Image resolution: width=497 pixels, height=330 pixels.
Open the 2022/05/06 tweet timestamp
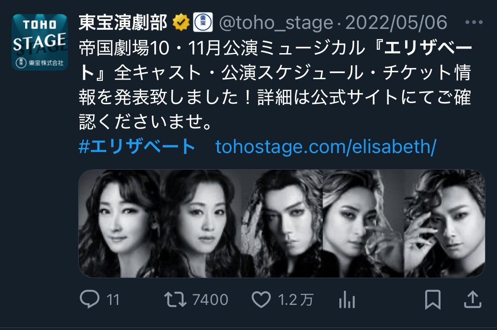[x=396, y=23]
